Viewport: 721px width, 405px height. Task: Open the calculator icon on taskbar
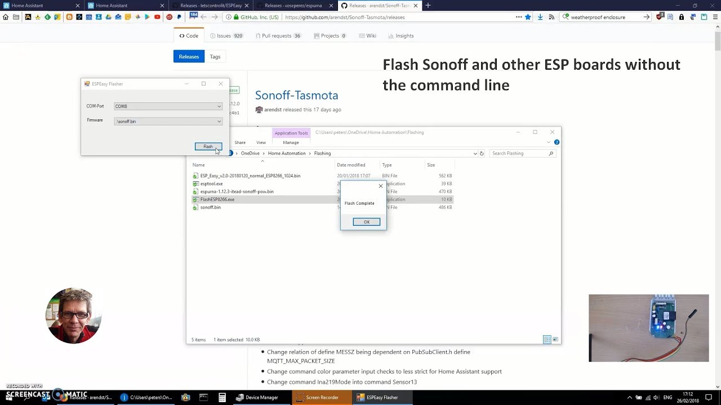tap(222, 397)
